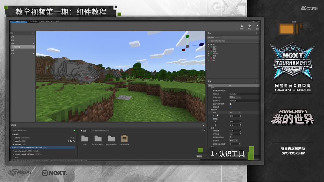
Task: Add a new entry beside 生物
Action: click(34, 44)
